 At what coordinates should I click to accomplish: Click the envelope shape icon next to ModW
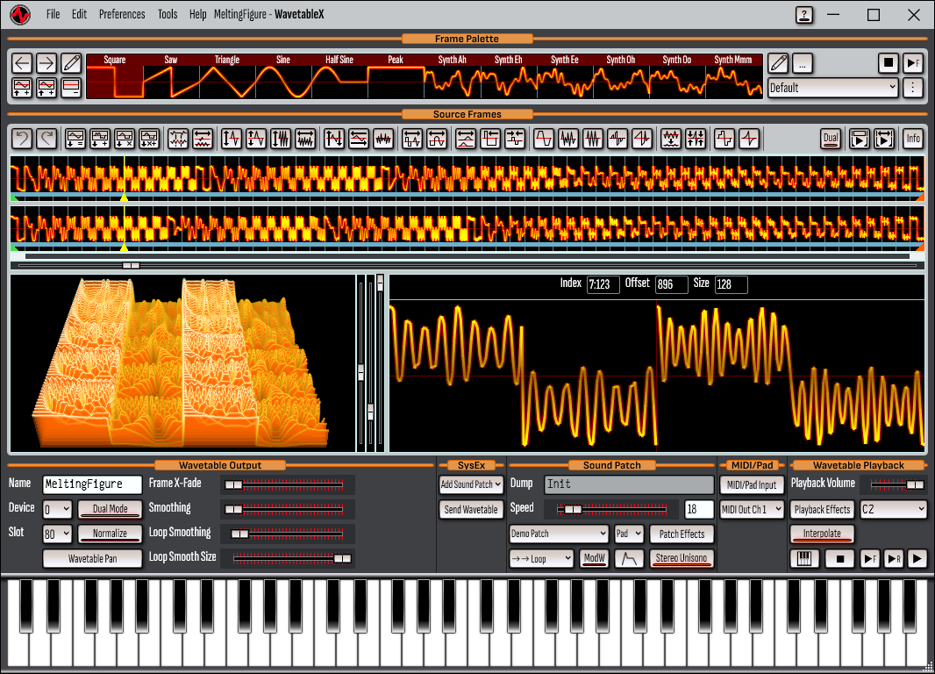click(x=629, y=558)
